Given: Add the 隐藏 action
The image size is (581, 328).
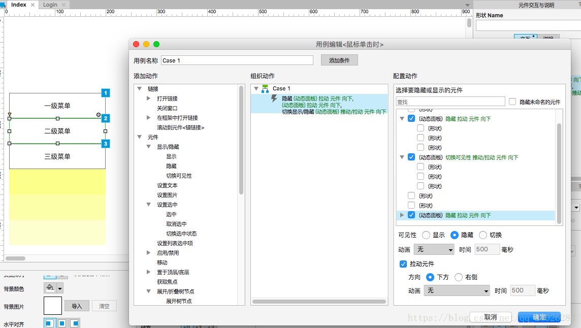Looking at the screenshot, I should point(171,166).
